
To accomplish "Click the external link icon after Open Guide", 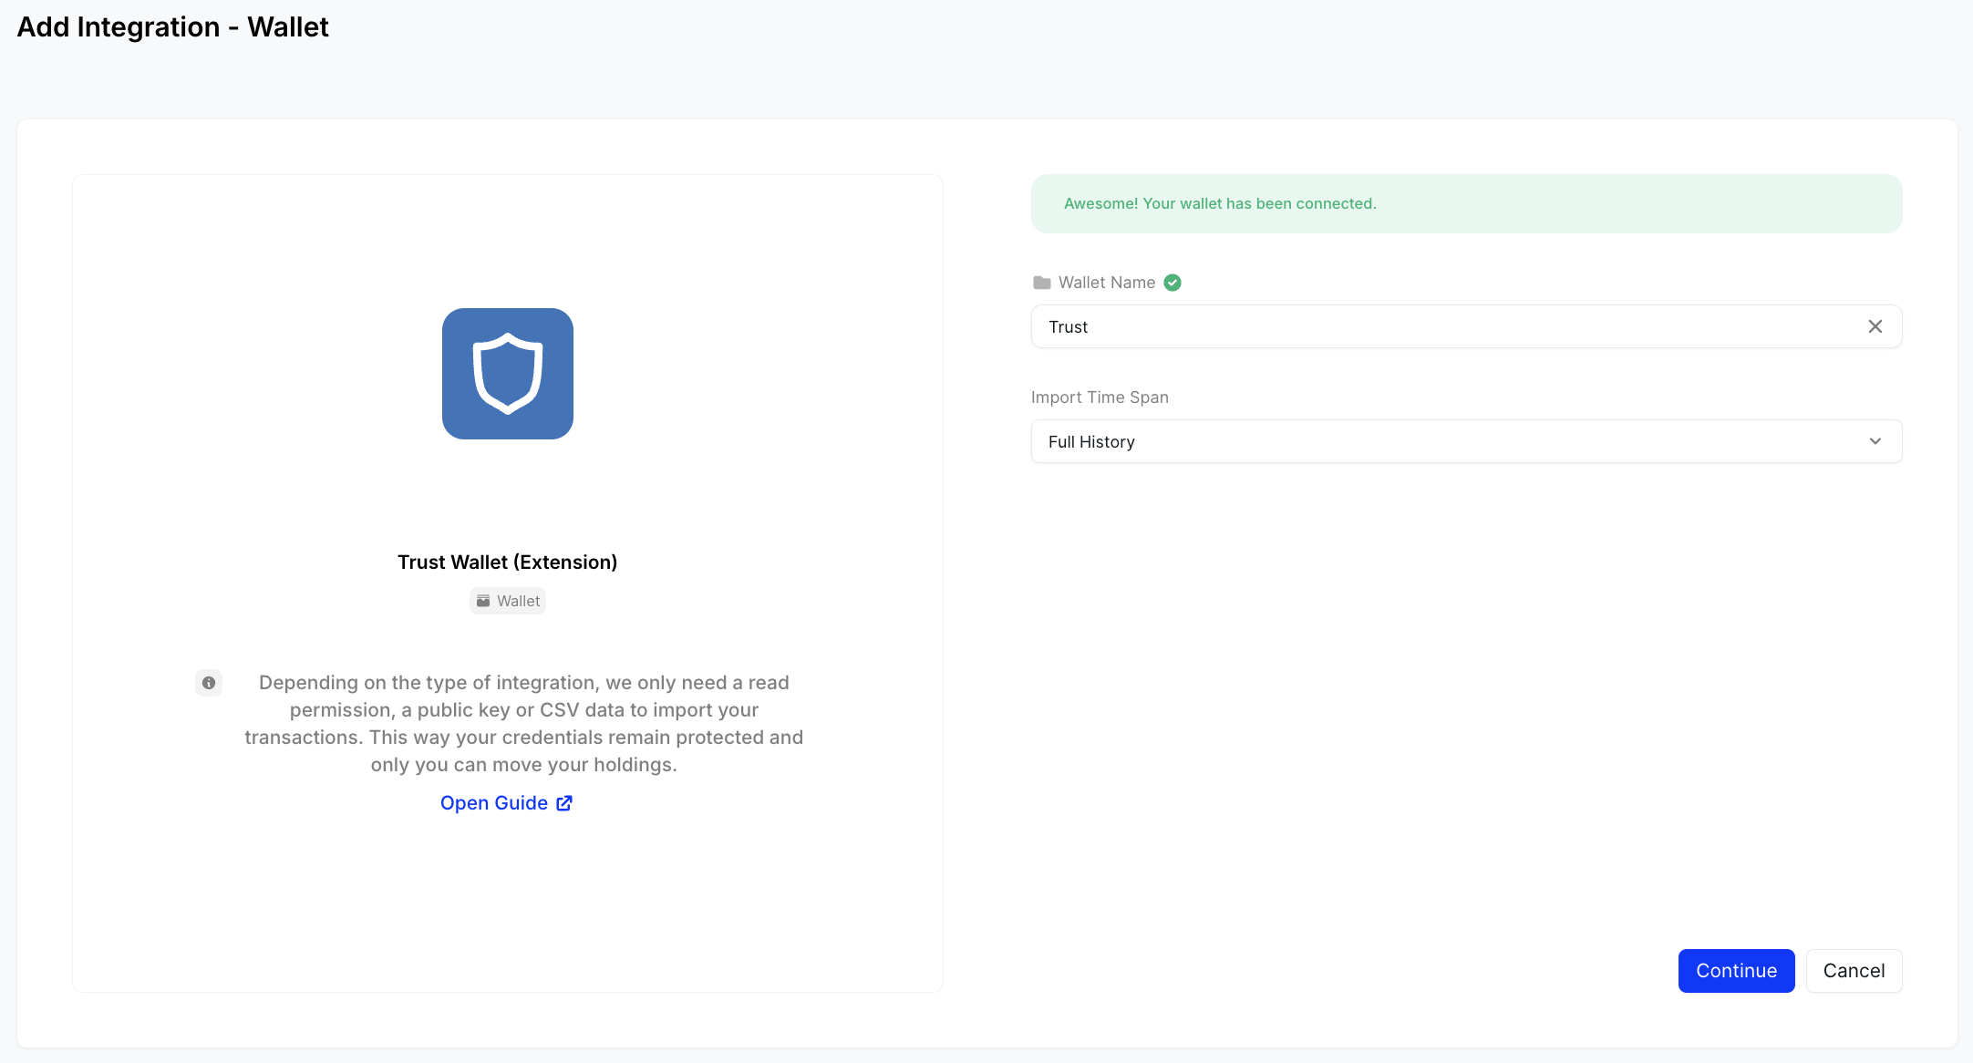I will coord(564,803).
